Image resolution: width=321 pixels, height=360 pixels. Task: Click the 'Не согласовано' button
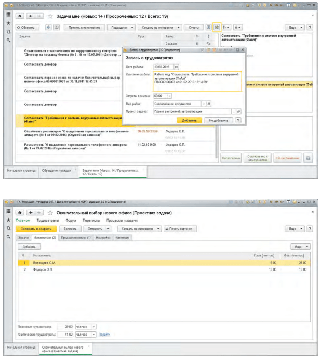point(287,158)
